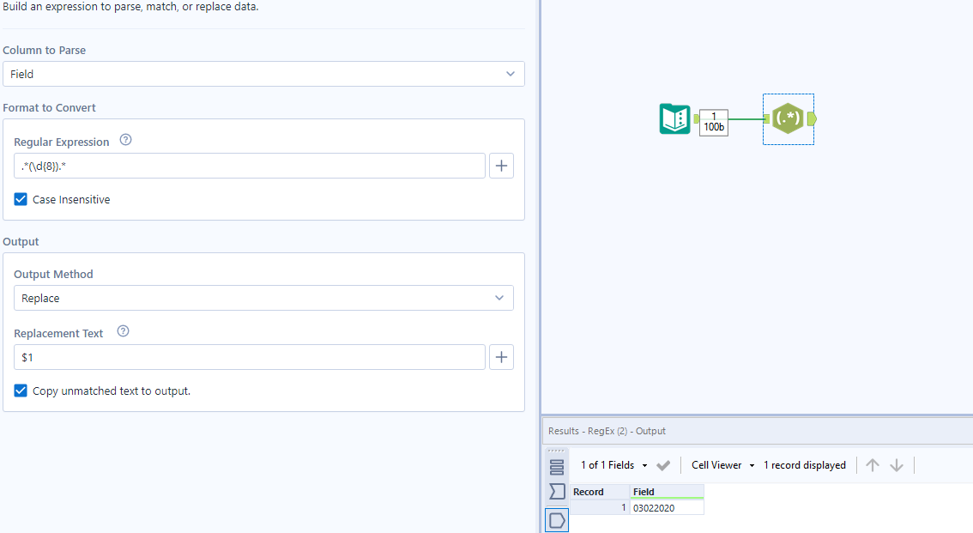Click the plus button beside Replacement Text
Viewport: 973px width, 533px height.
[x=501, y=357]
